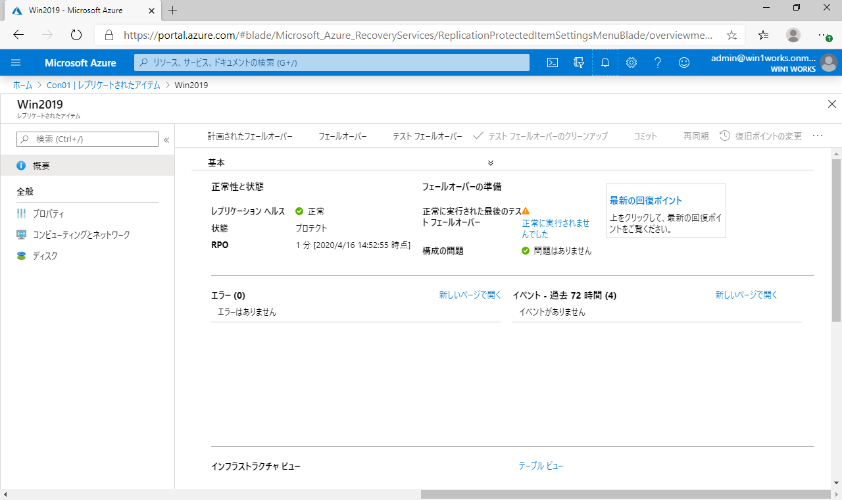Screen dimensions: 842x500
Task: Open the help question mark
Action: 658,63
